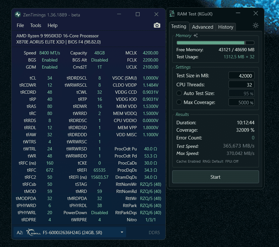Click the Error Count 0 value
The image size is (279, 247).
coord(253,138)
